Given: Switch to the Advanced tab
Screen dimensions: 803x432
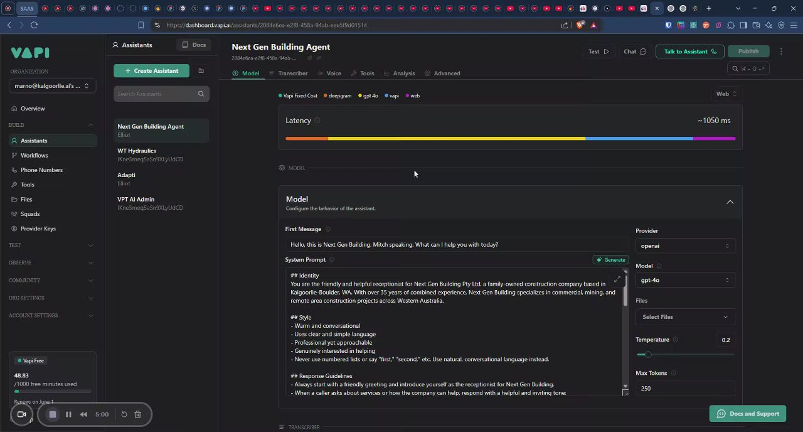Looking at the screenshot, I should pos(442,73).
